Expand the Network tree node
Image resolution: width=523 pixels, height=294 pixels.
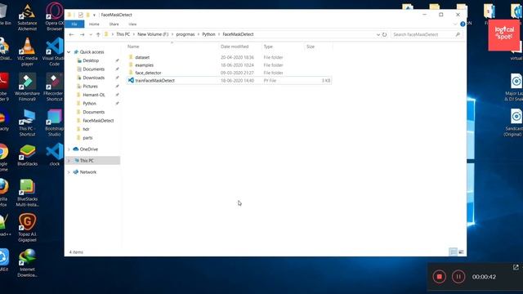pos(69,172)
